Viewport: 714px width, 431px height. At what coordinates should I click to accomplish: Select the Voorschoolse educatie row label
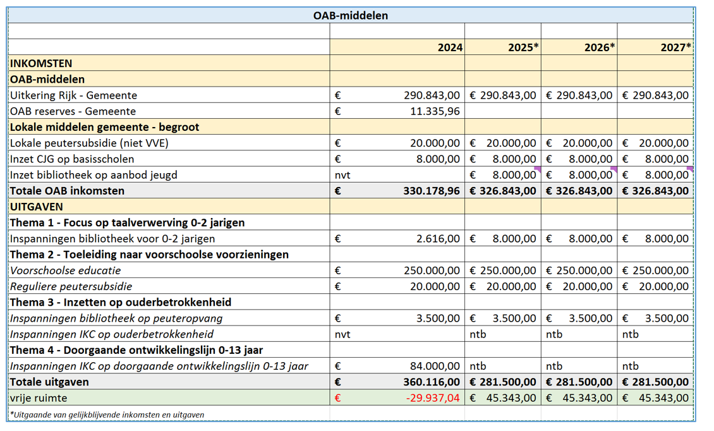pos(65,270)
